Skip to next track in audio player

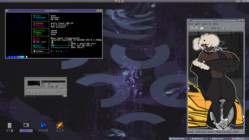tap(43, 92)
